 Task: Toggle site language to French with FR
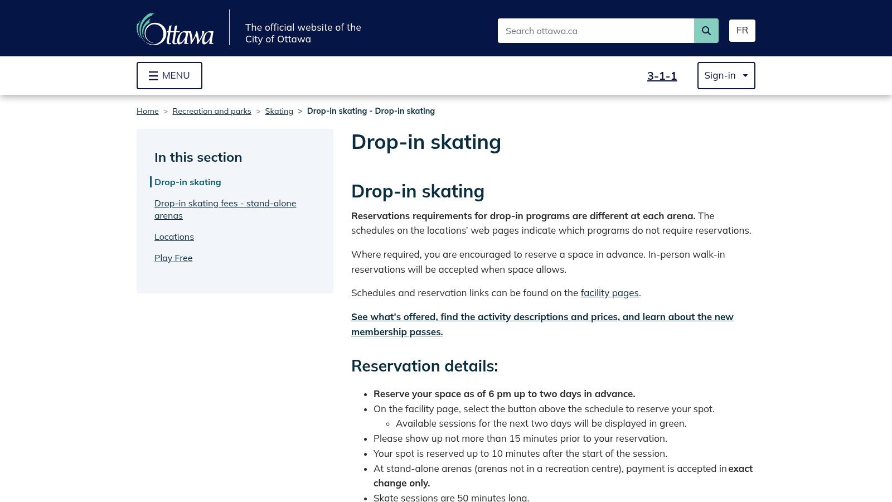pyautogui.click(x=742, y=30)
